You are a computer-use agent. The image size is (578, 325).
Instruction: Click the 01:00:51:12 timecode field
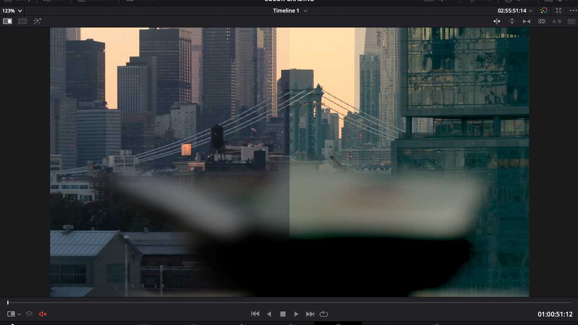[555, 314]
